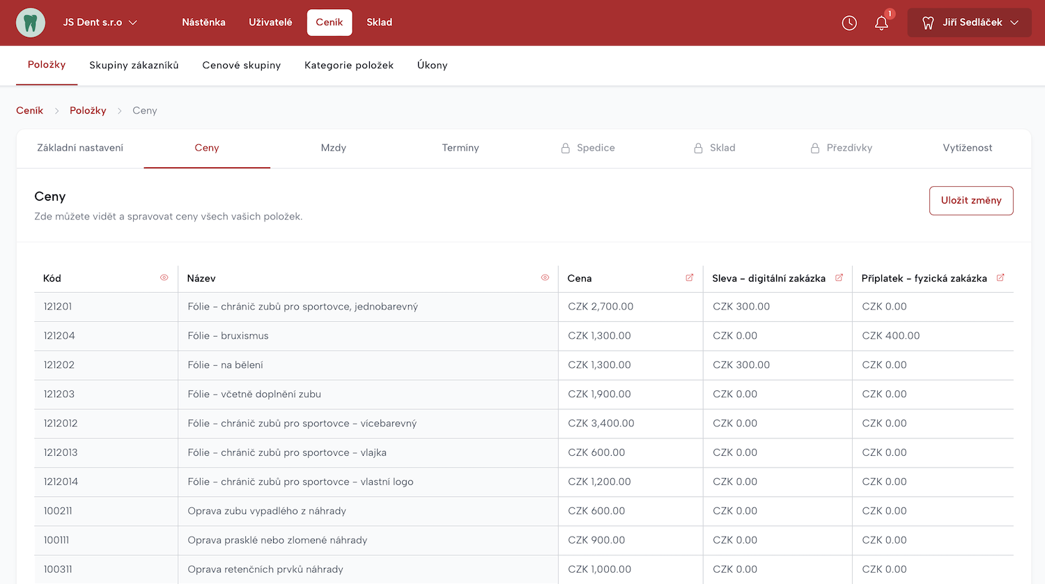Click price CZK 3,400.00 for item 1212012

click(x=601, y=424)
